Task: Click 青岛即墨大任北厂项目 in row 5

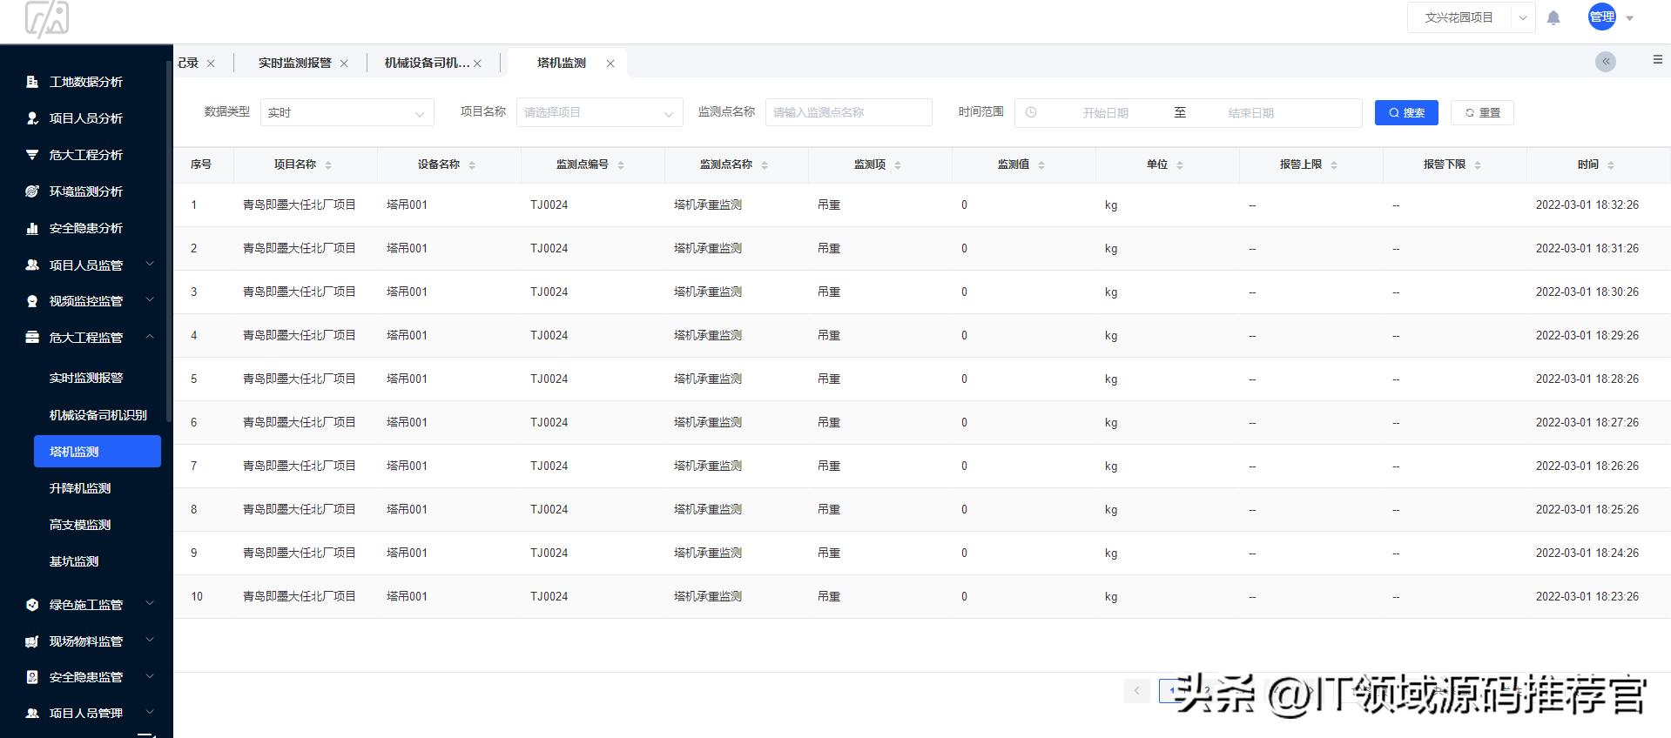Action: 299,379
